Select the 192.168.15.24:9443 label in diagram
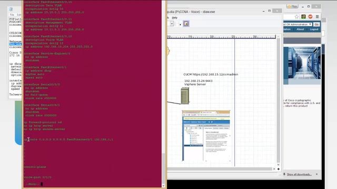Screen dimensions: 337x189 198,81
